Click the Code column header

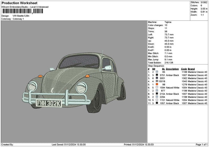(x=184, y=69)
